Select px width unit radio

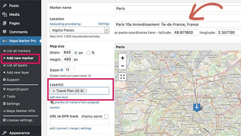click(x=76, y=53)
